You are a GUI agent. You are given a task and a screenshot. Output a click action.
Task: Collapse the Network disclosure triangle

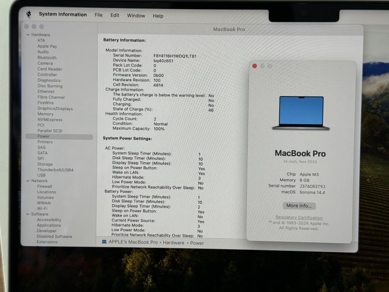[28, 181]
